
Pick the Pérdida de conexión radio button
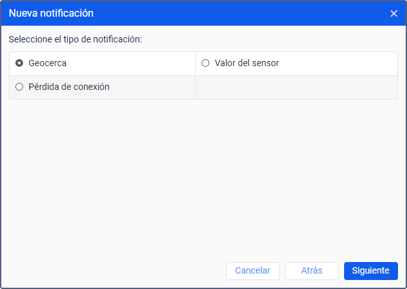click(19, 87)
